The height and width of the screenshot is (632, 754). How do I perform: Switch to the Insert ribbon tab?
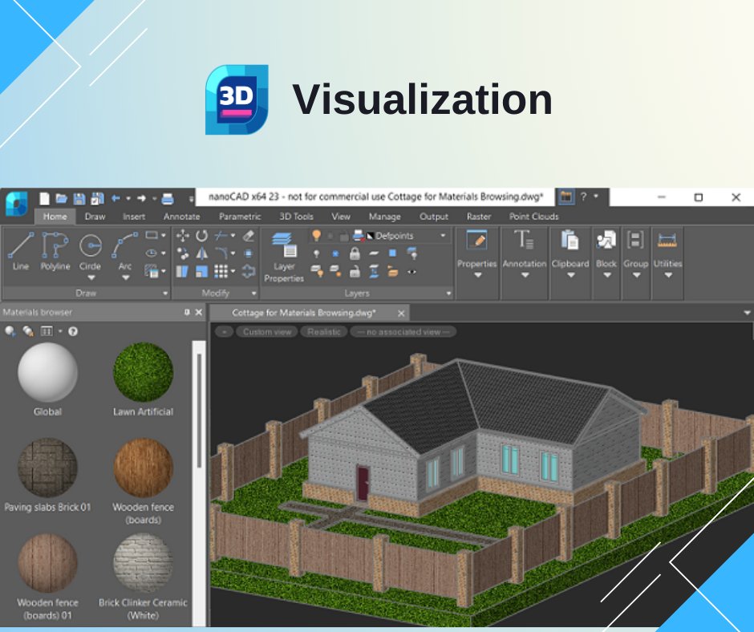(134, 217)
